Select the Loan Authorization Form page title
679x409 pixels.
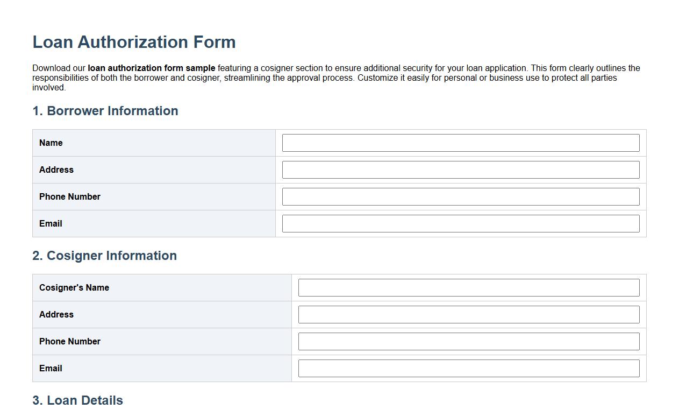[134, 42]
